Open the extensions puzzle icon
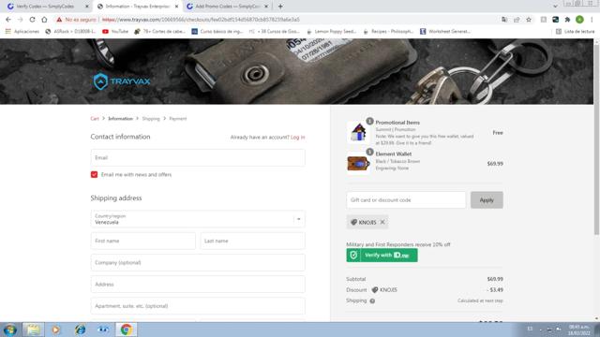This screenshot has height=337, width=600. (567, 20)
